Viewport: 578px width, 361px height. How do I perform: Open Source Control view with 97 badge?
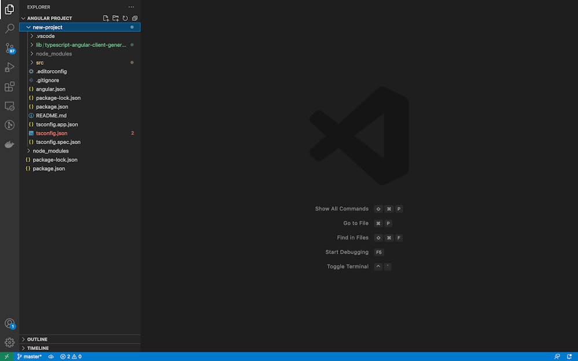pyautogui.click(x=9, y=48)
